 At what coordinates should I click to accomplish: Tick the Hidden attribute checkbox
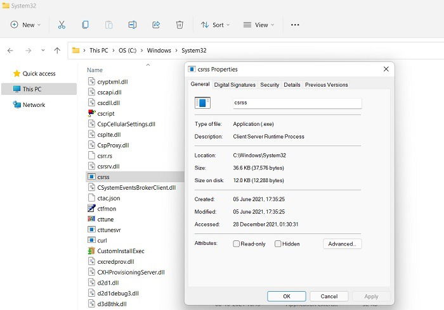coord(278,244)
